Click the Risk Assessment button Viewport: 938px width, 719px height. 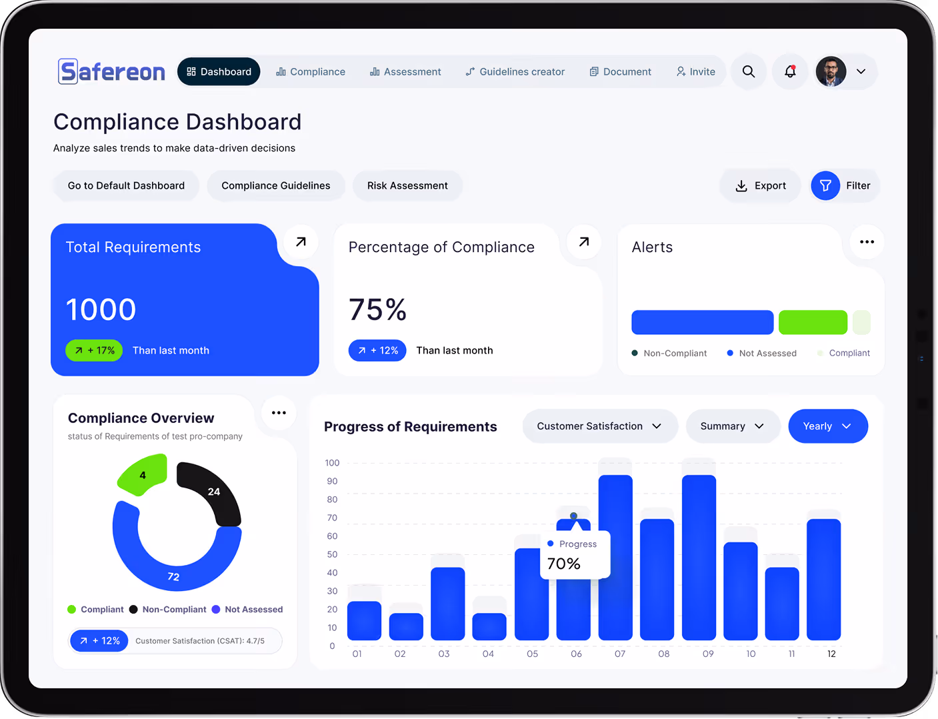[407, 185]
